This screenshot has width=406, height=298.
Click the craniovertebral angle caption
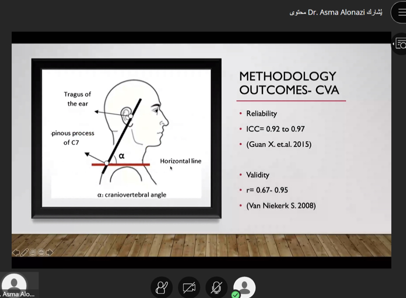click(132, 195)
